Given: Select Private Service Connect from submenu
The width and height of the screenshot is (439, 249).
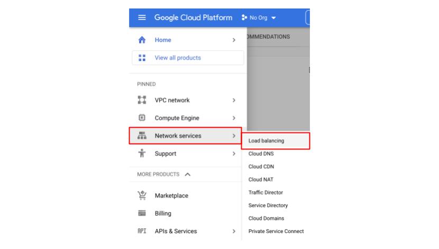Looking at the screenshot, I should pos(276,231).
